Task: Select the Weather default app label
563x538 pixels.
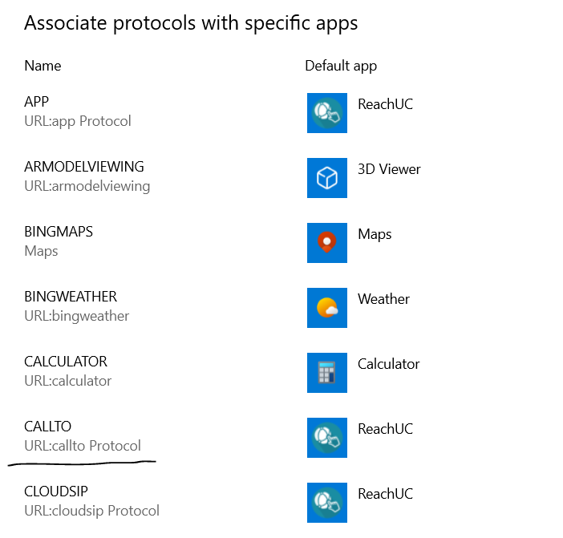Action: (x=383, y=299)
